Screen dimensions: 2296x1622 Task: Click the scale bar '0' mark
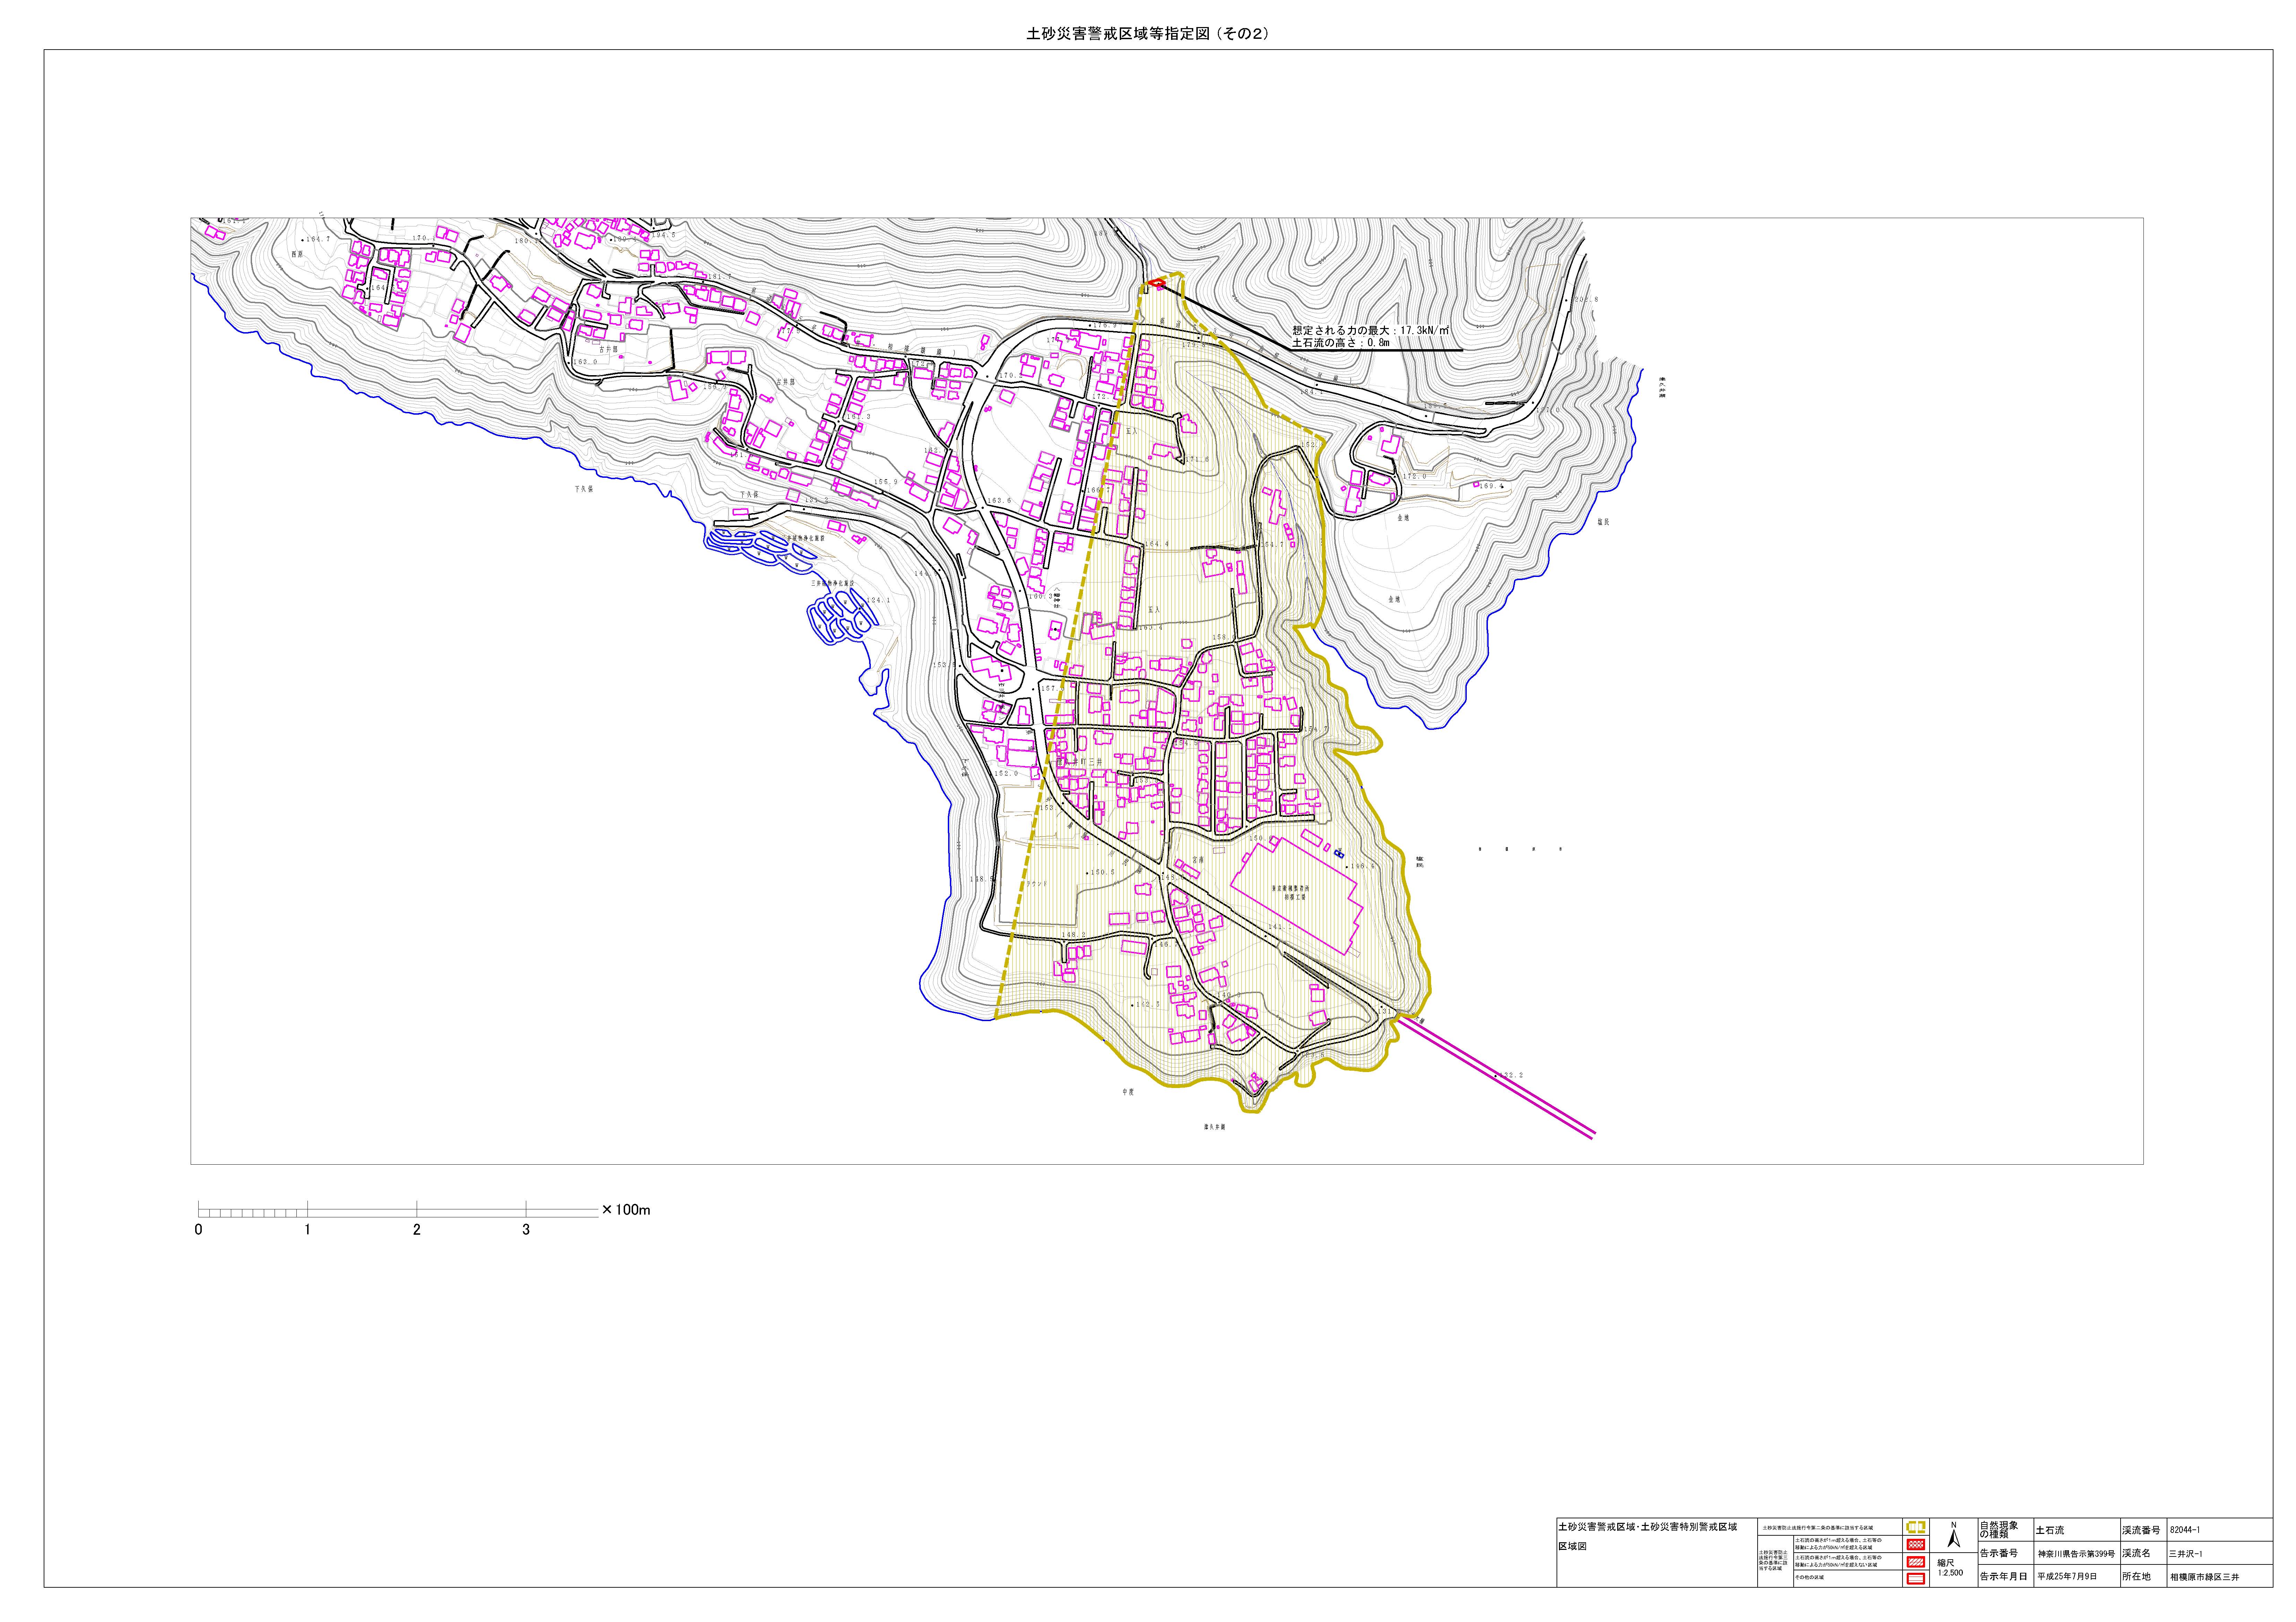[x=199, y=1230]
